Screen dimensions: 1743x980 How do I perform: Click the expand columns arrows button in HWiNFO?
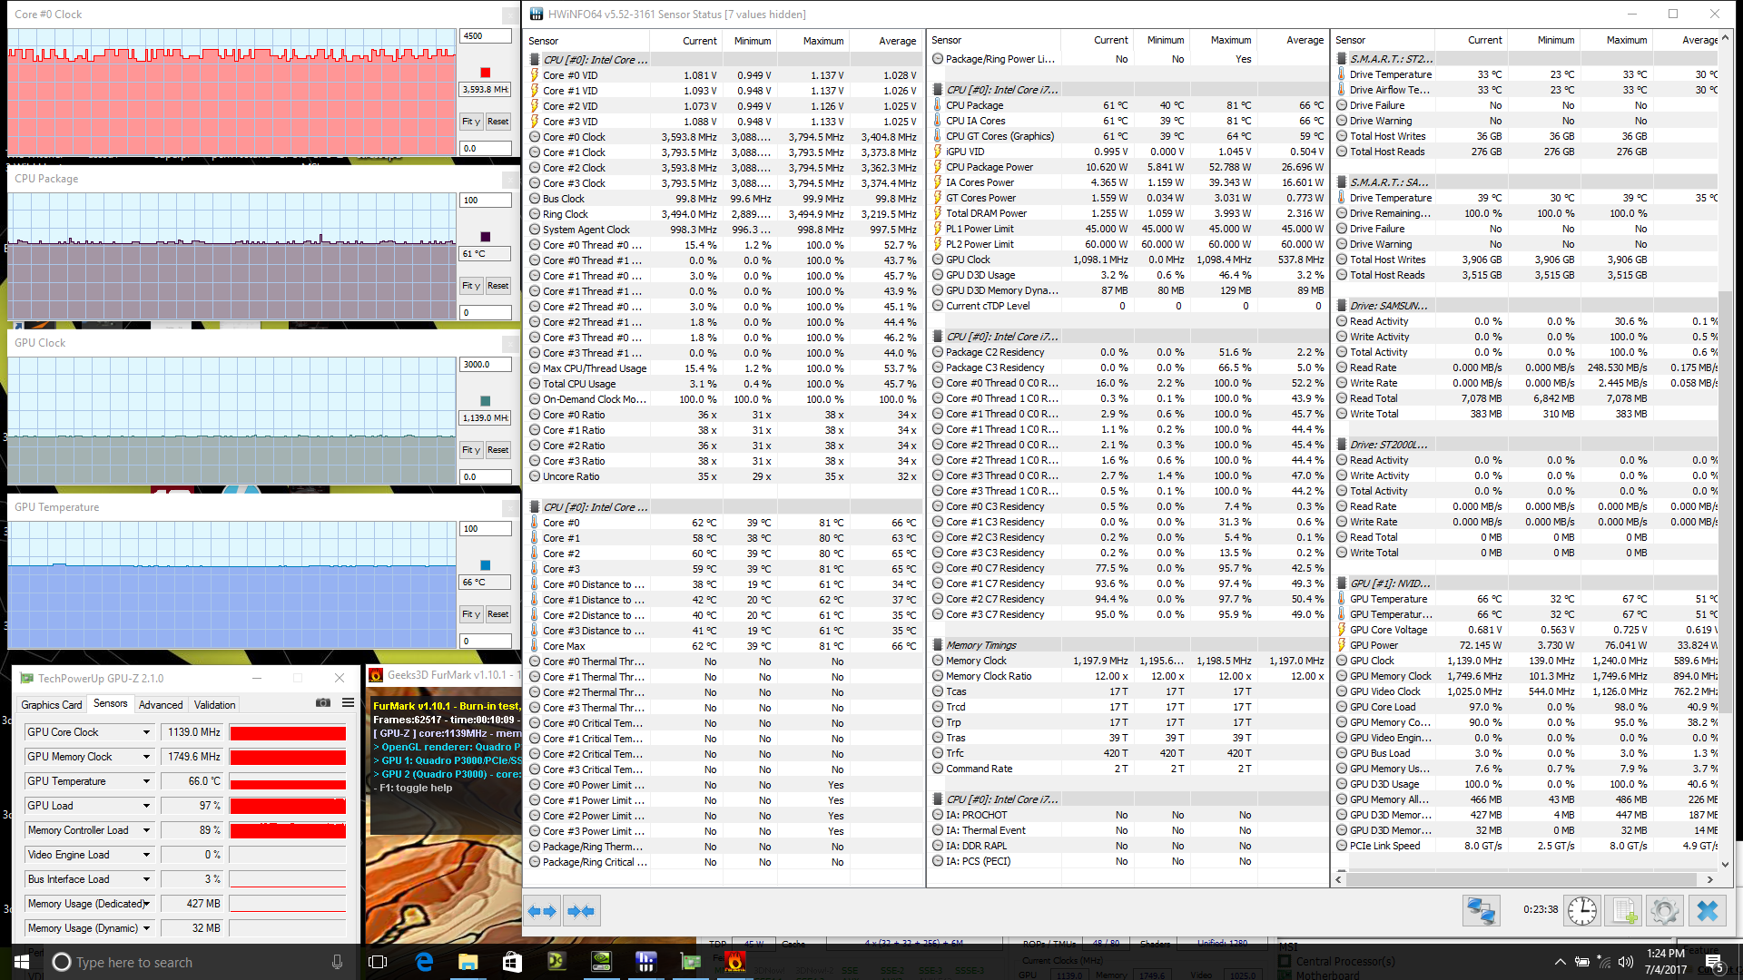click(x=542, y=911)
